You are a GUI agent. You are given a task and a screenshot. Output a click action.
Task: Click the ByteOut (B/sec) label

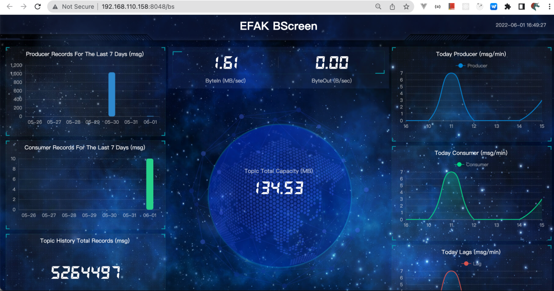331,81
